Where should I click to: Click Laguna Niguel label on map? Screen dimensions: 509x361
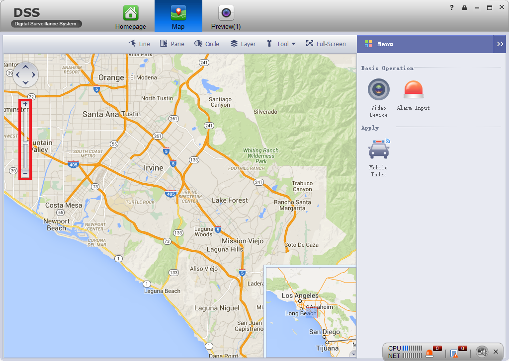tap(217, 308)
